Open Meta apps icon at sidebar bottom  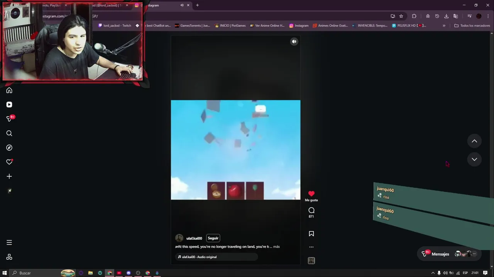pos(9,257)
